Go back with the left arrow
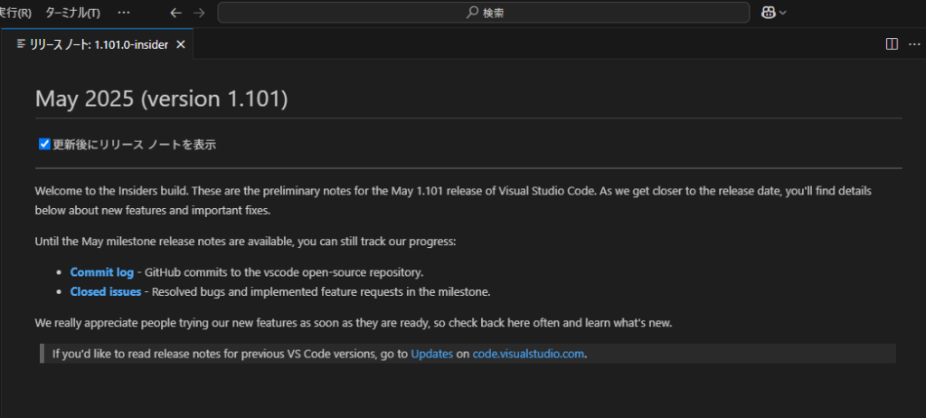926x418 pixels. click(175, 13)
